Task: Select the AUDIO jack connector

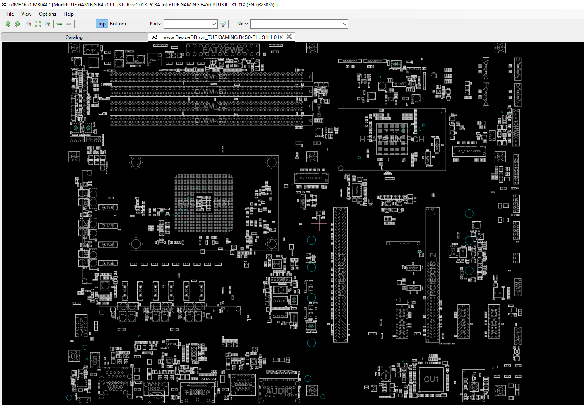Action: tap(280, 391)
